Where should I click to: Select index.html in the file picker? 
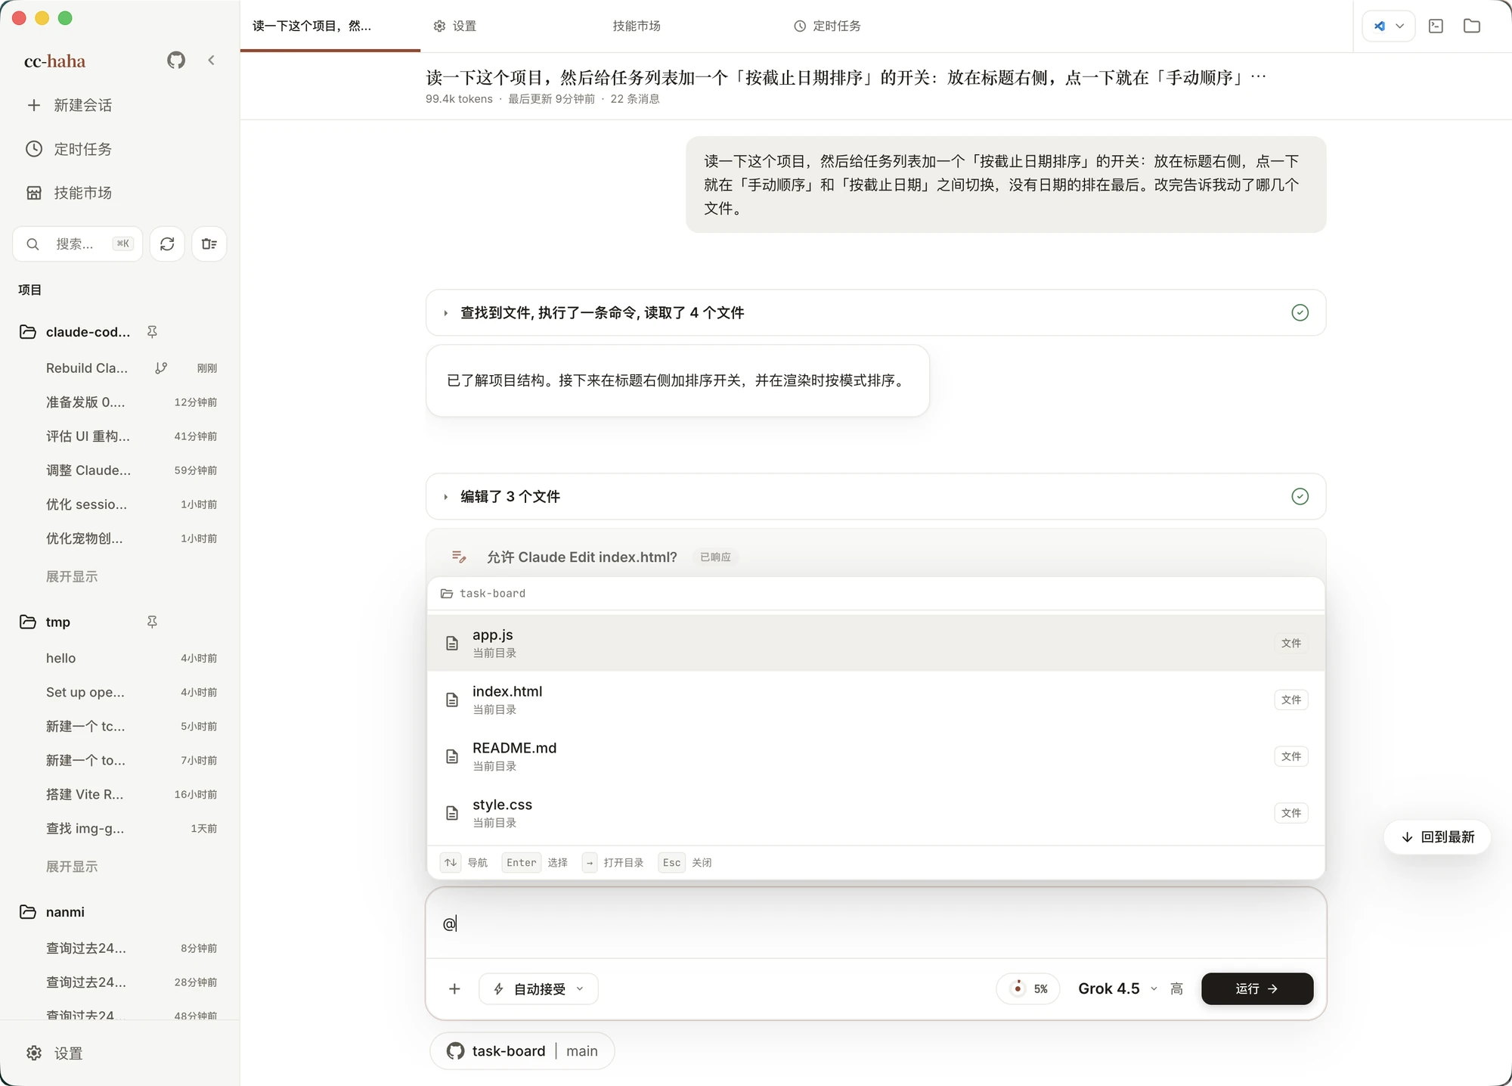[876, 700]
